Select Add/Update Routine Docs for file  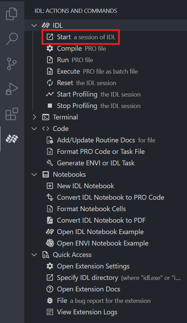[106, 140]
